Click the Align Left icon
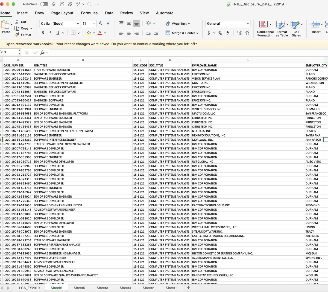The height and width of the screenshot is (292, 328). click(x=121, y=33)
